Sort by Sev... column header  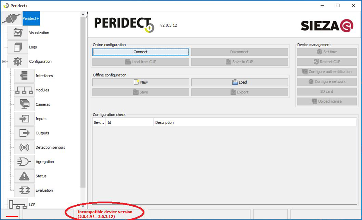[99, 123]
